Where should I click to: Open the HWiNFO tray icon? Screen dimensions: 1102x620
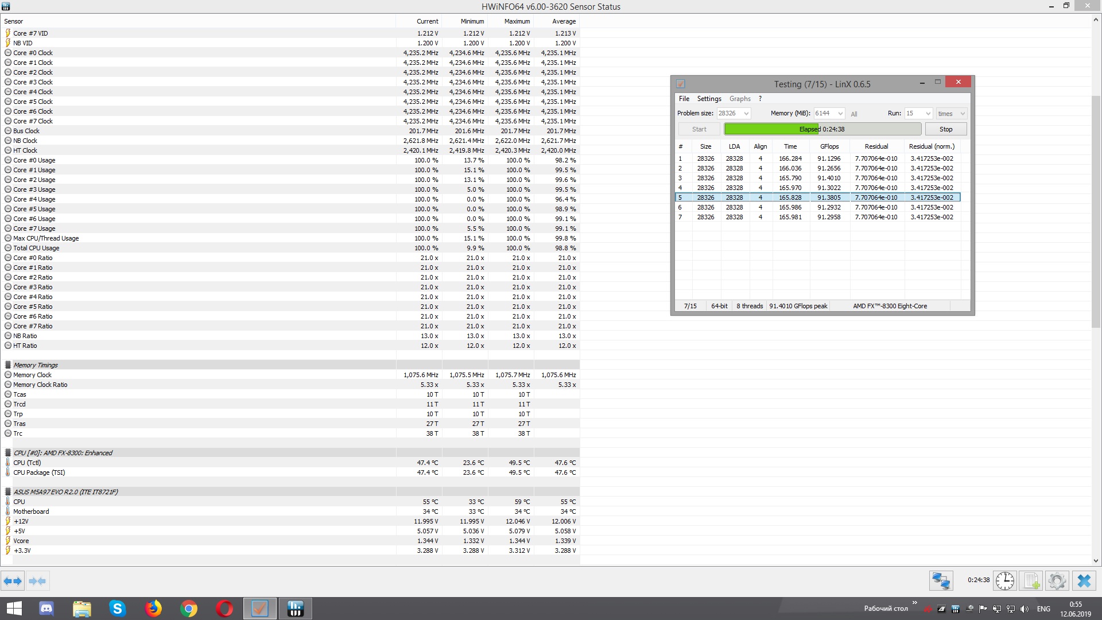955,609
